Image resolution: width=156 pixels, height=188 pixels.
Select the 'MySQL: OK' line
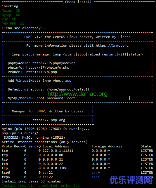pyautogui.click(x=11, y=15)
